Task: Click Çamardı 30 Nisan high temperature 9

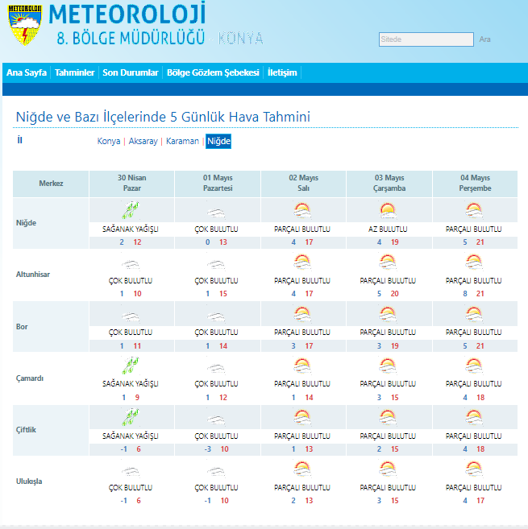Action: [137, 398]
